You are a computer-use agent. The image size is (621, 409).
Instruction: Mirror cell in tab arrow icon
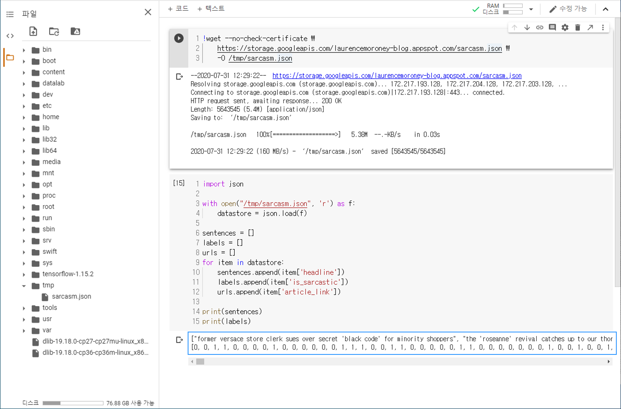(x=590, y=27)
